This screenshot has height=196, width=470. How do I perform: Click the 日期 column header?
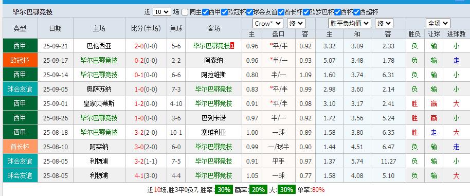(x=56, y=28)
